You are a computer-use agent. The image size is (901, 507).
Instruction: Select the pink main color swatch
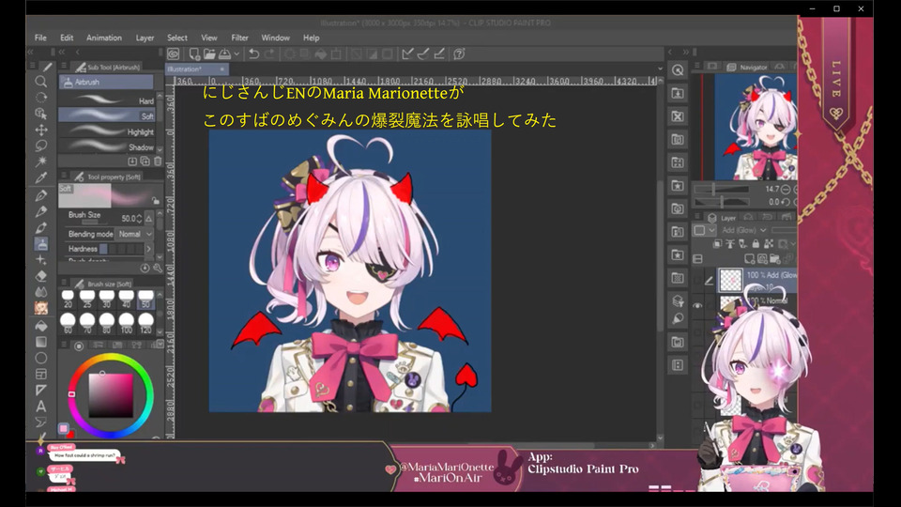pos(63,428)
